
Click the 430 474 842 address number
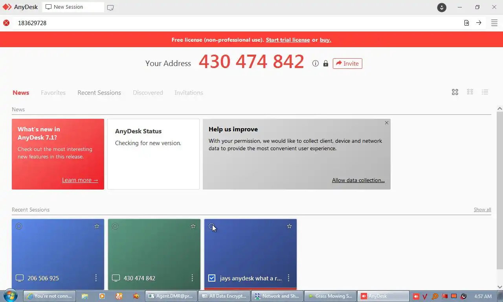(x=251, y=62)
